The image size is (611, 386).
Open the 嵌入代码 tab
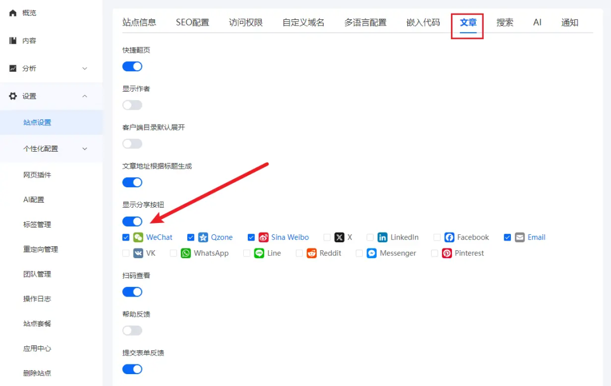pyautogui.click(x=423, y=22)
